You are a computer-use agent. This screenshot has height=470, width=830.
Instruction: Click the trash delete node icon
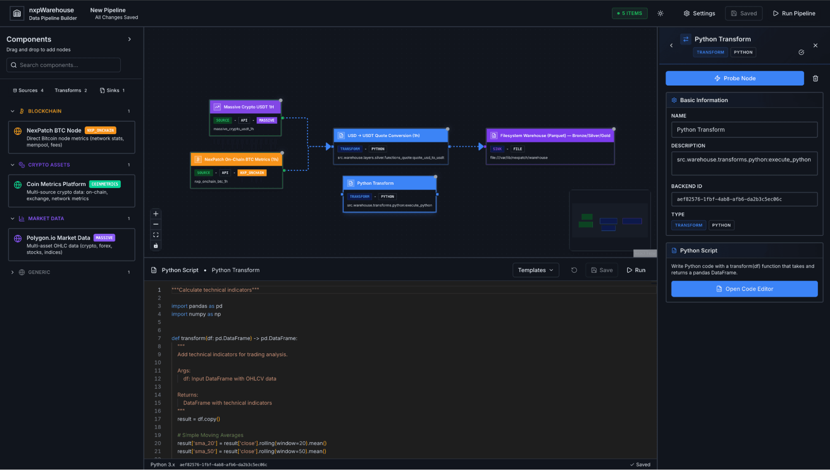click(x=815, y=78)
